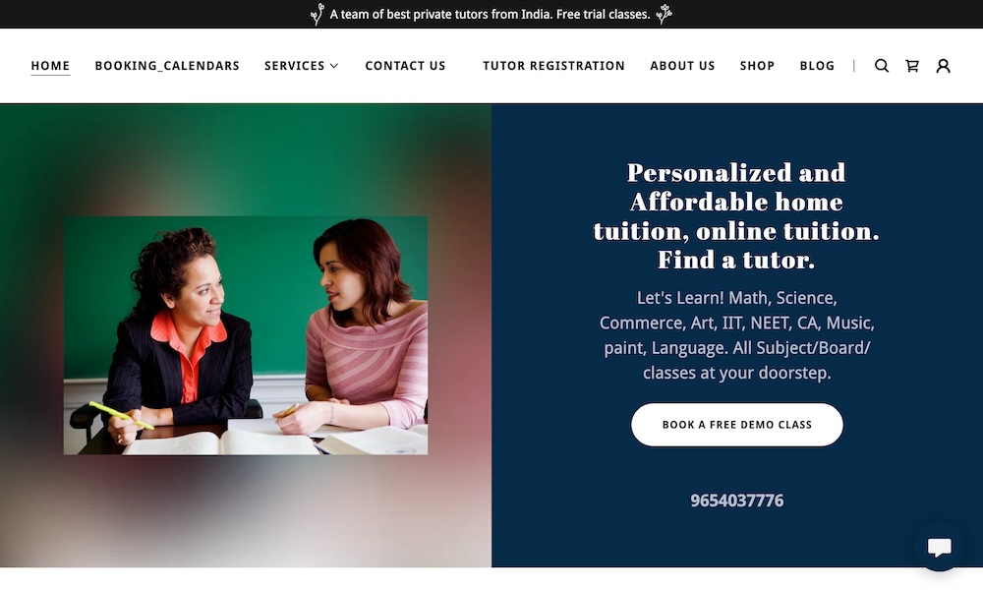
Task: Click the free trial classes announcement text
Action: [491, 14]
